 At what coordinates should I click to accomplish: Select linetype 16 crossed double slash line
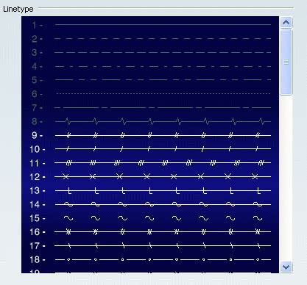coord(150,231)
